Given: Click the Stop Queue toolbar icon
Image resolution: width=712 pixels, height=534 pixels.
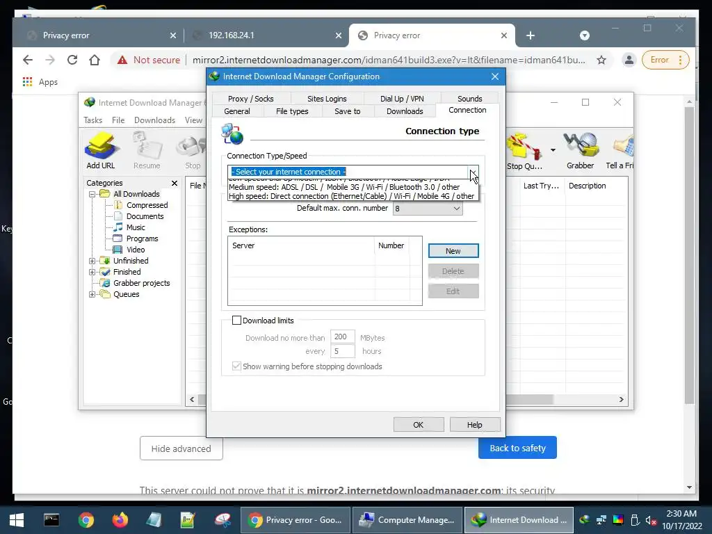Looking at the screenshot, I should click(x=524, y=151).
